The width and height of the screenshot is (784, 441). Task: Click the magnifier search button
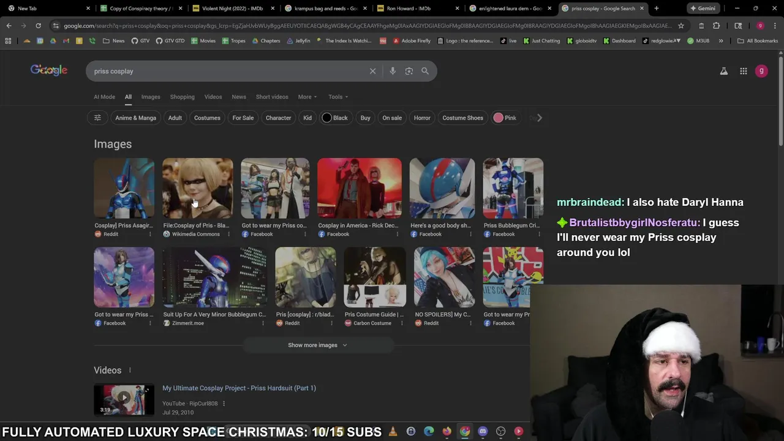425,71
